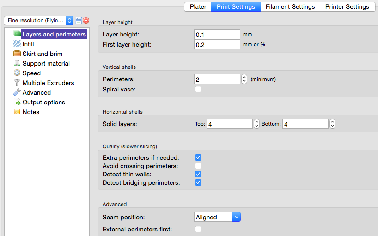The height and width of the screenshot is (236, 378).
Task: Toggle Avoid crossing perimeters checkbox
Action: [x=198, y=166]
